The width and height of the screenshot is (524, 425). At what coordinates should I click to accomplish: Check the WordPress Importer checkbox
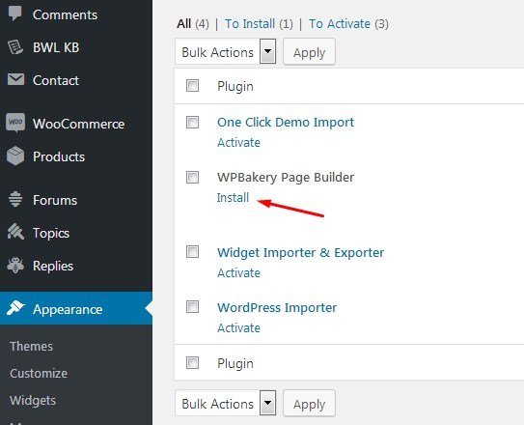(192, 307)
